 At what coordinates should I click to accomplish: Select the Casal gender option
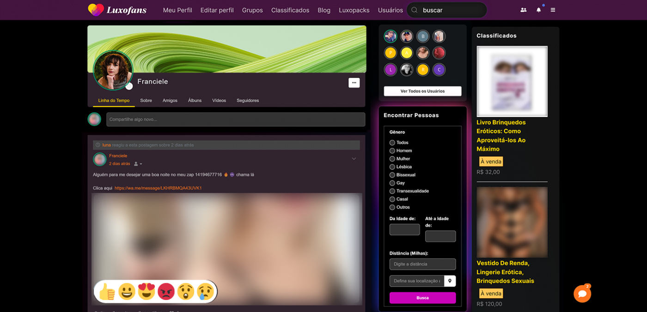pos(392,199)
